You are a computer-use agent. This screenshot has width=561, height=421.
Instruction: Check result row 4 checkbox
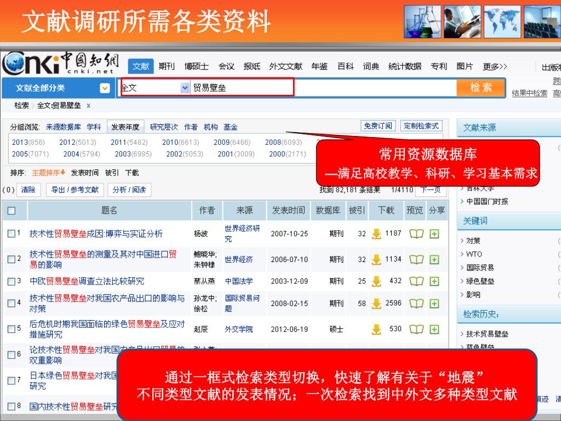click(x=11, y=303)
